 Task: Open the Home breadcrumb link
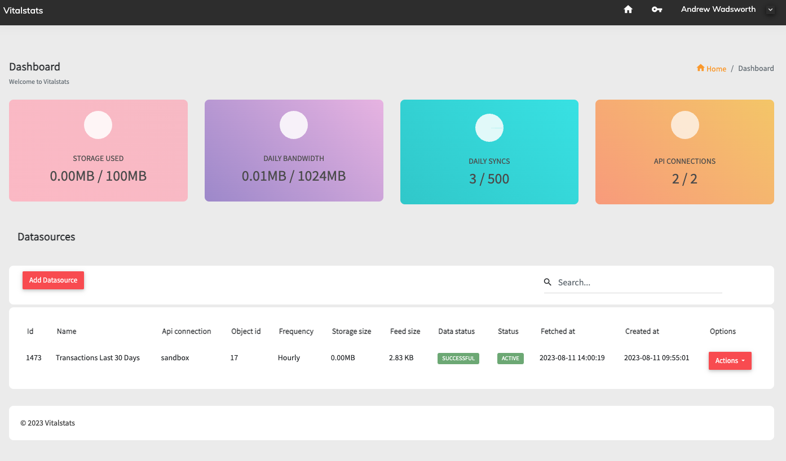point(716,69)
